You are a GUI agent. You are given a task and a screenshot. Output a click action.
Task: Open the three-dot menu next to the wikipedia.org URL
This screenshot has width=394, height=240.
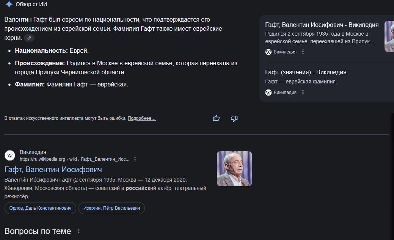(135, 159)
